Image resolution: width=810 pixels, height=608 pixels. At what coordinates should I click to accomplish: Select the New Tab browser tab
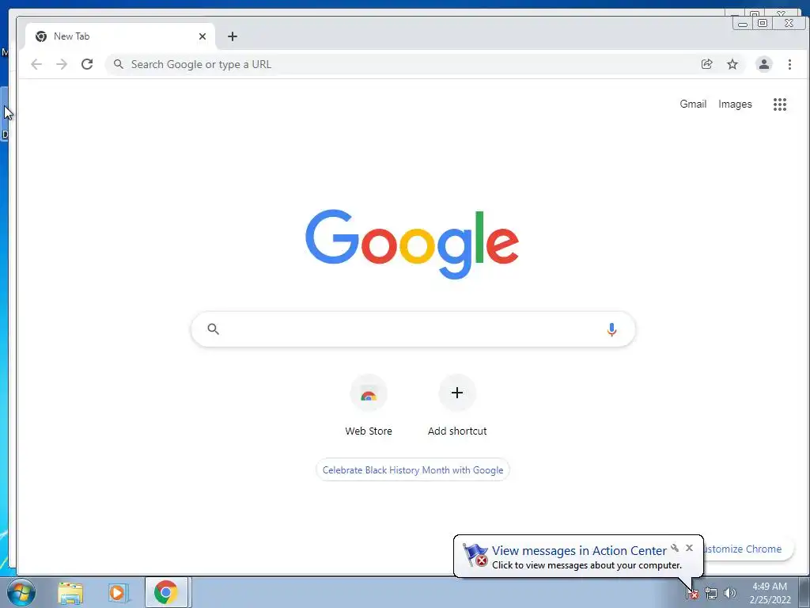pyautogui.click(x=120, y=36)
